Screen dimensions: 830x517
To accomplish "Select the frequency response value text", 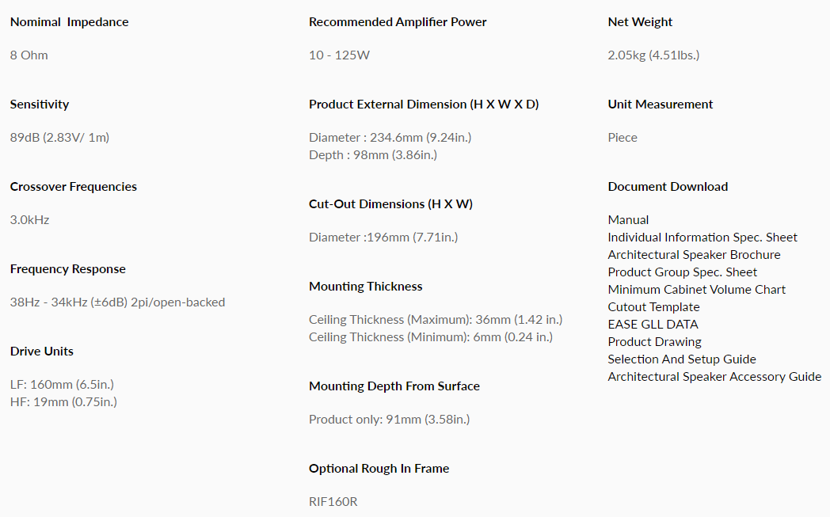I will (x=117, y=302).
